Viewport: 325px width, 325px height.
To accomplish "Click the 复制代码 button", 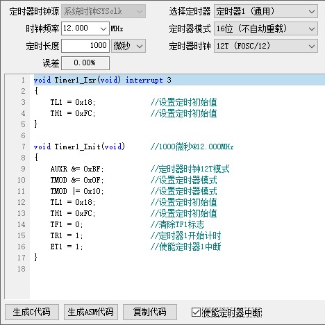I will click(x=150, y=312).
